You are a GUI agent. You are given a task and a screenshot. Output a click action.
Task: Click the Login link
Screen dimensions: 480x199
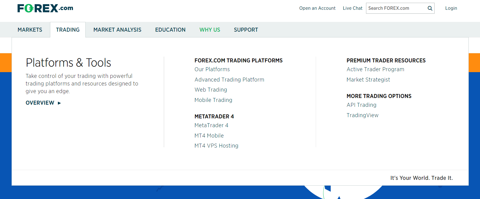click(451, 8)
